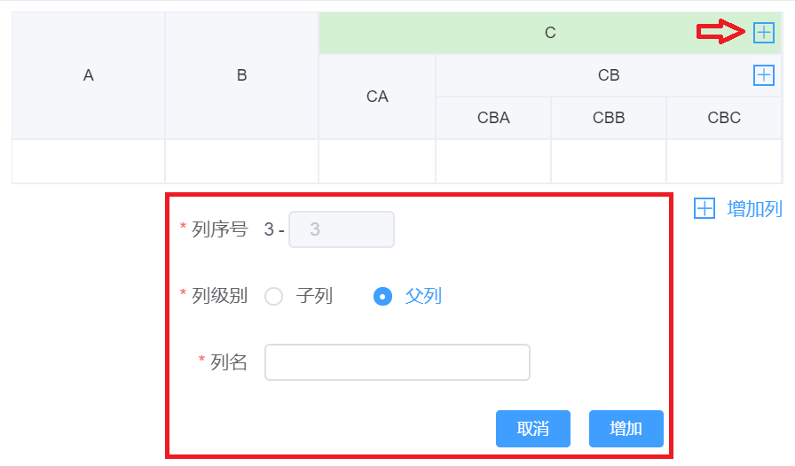Click the plus icon beside 增加列
Viewport: 795px width, 466px height.
pyautogui.click(x=704, y=208)
